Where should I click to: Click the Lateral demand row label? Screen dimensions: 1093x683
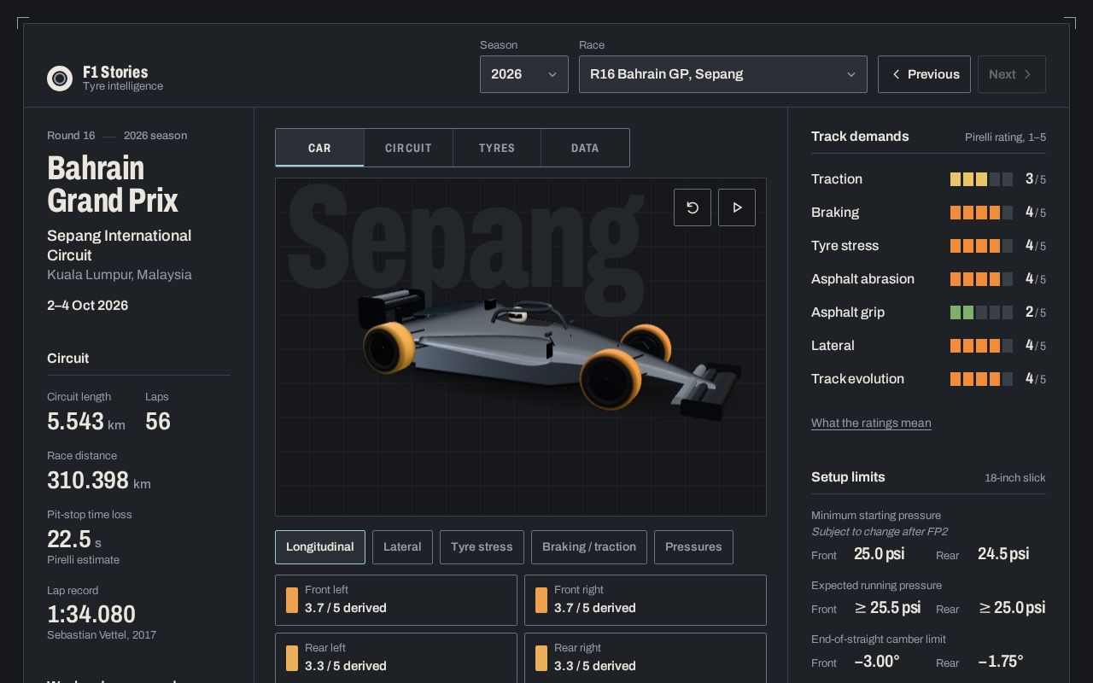pyautogui.click(x=833, y=346)
